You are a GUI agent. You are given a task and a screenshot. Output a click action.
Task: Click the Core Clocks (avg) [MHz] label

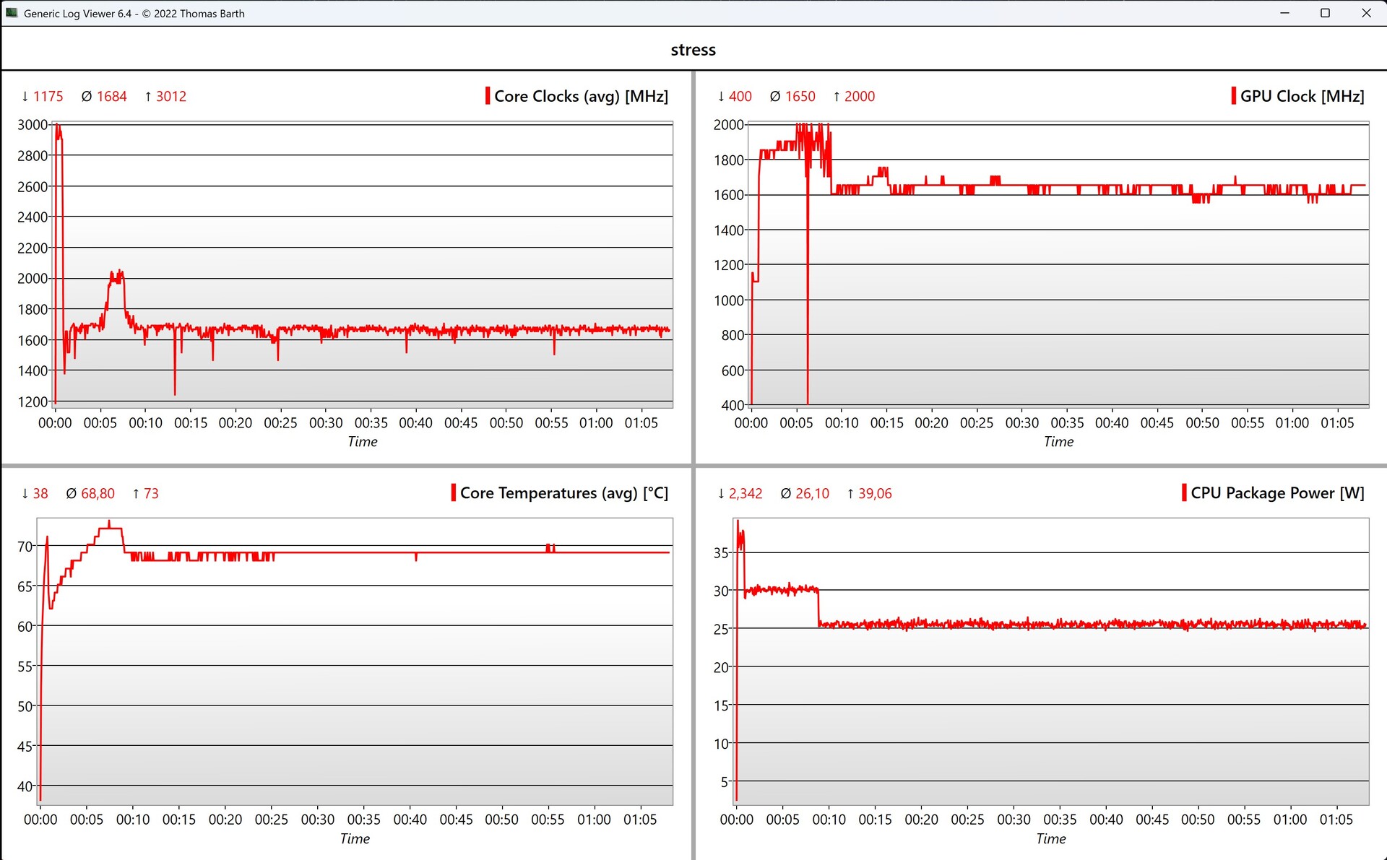pyautogui.click(x=581, y=96)
